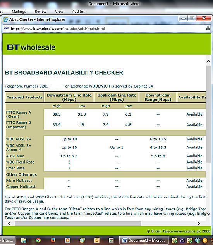
Task: Open File Explorer from the taskbar
Action: point(24,240)
